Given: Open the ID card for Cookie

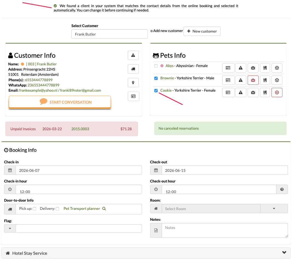Looking at the screenshot, I should (x=228, y=92).
